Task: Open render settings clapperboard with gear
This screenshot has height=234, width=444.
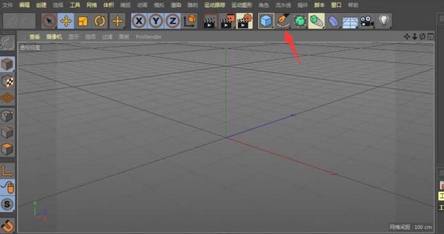Action: 245,21
